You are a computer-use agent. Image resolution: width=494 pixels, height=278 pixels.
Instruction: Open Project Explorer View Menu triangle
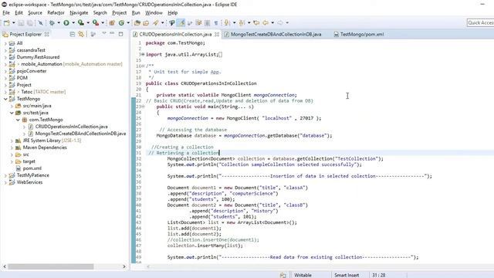coord(104,33)
